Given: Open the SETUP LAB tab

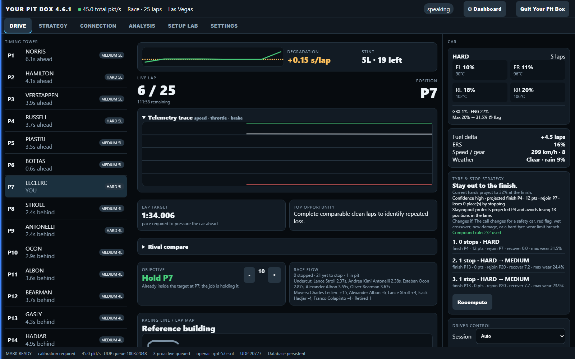Looking at the screenshot, I should point(183,26).
